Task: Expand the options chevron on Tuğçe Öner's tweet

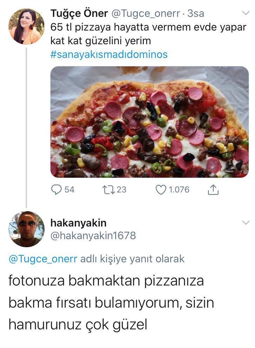Action: tap(246, 13)
